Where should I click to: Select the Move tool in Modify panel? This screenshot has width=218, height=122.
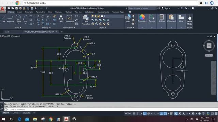point(38,16)
